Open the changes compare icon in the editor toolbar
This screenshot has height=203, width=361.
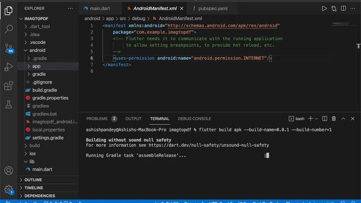pyautogui.click(x=334, y=8)
